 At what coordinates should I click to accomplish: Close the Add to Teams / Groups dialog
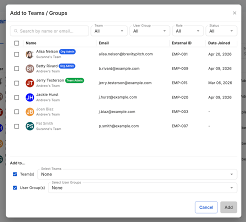[234, 13]
